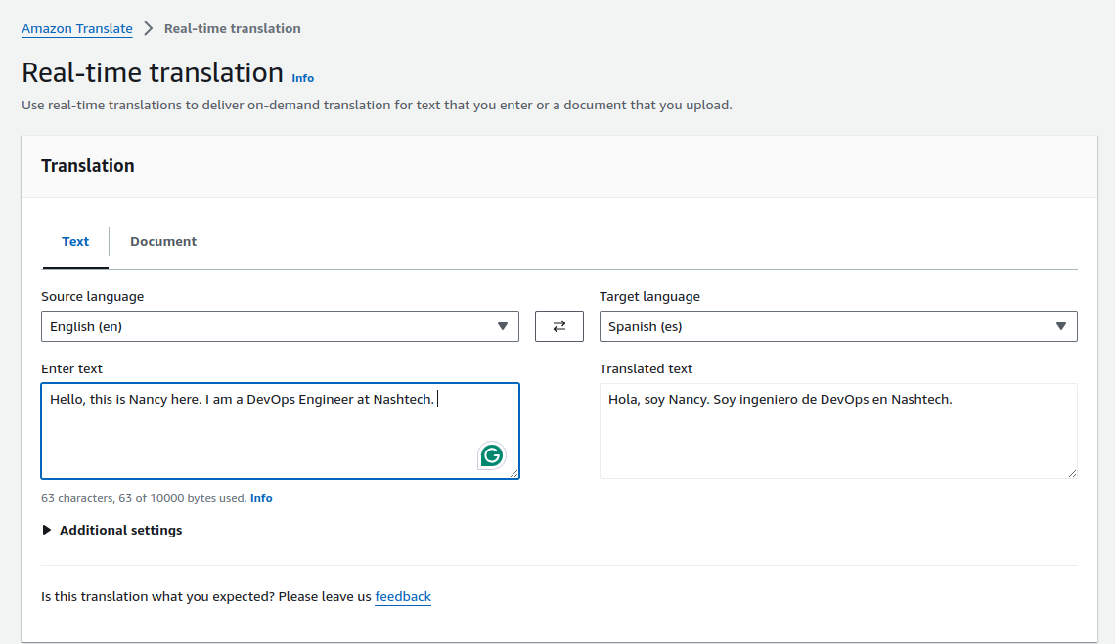Click the disclosure triangle beside Additional settings

click(x=46, y=530)
